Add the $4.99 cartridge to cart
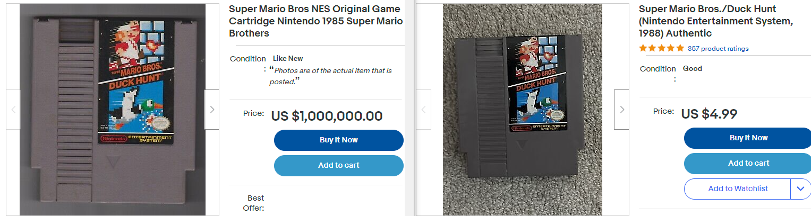811x216 pixels. 748,163
